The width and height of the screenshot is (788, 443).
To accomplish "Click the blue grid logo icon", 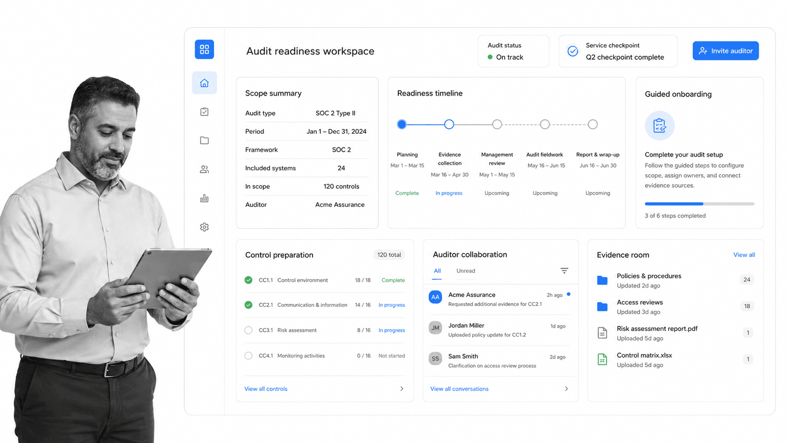I will pyautogui.click(x=204, y=49).
